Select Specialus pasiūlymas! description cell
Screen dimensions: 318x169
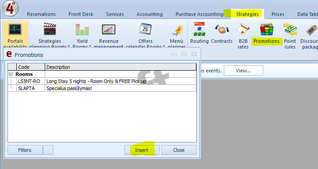tap(120, 88)
